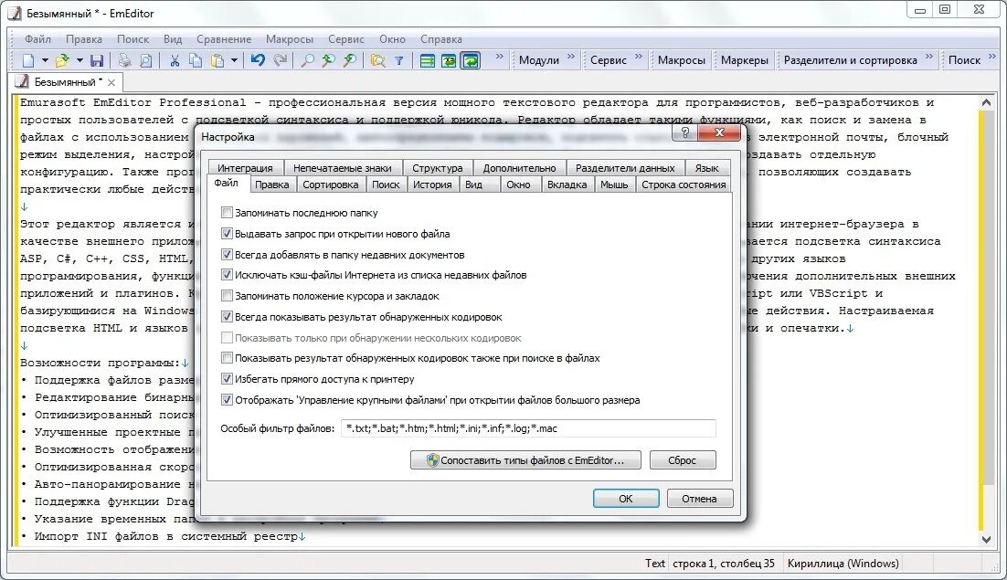Click the editor vertical scrollbar down arrow
This screenshot has width=1007, height=580.
point(987,540)
